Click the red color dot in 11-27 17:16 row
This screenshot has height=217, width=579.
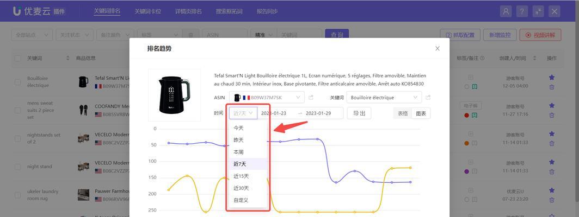point(467,115)
